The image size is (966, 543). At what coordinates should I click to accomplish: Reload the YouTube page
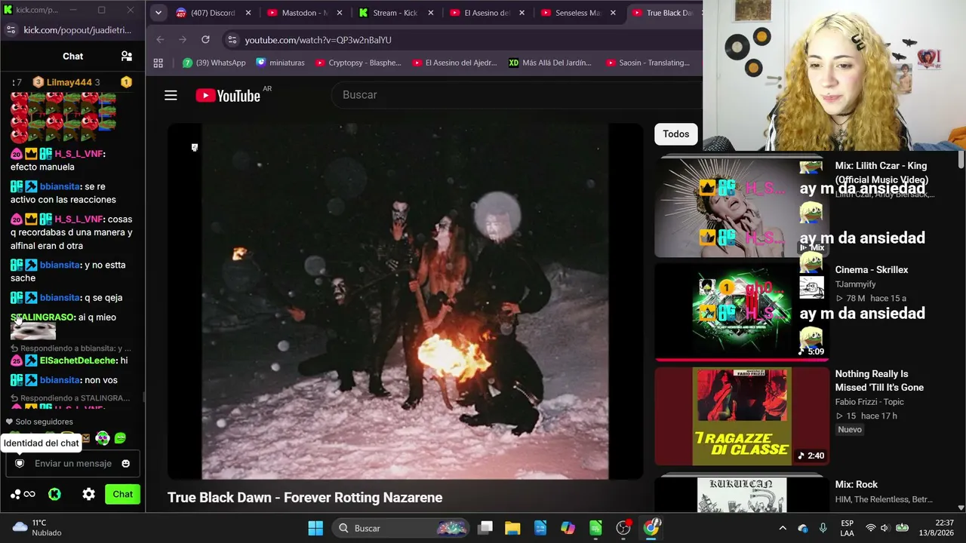tap(205, 39)
